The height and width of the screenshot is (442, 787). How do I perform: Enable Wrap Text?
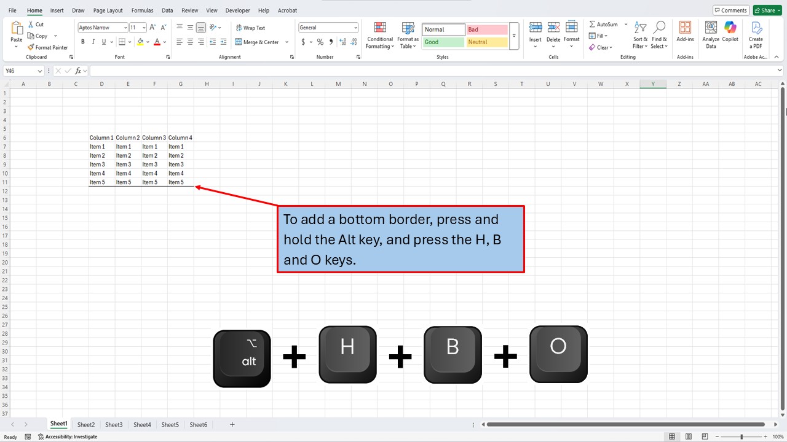(x=250, y=28)
